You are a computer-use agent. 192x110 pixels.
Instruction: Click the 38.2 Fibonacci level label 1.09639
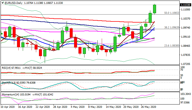(171, 28)
